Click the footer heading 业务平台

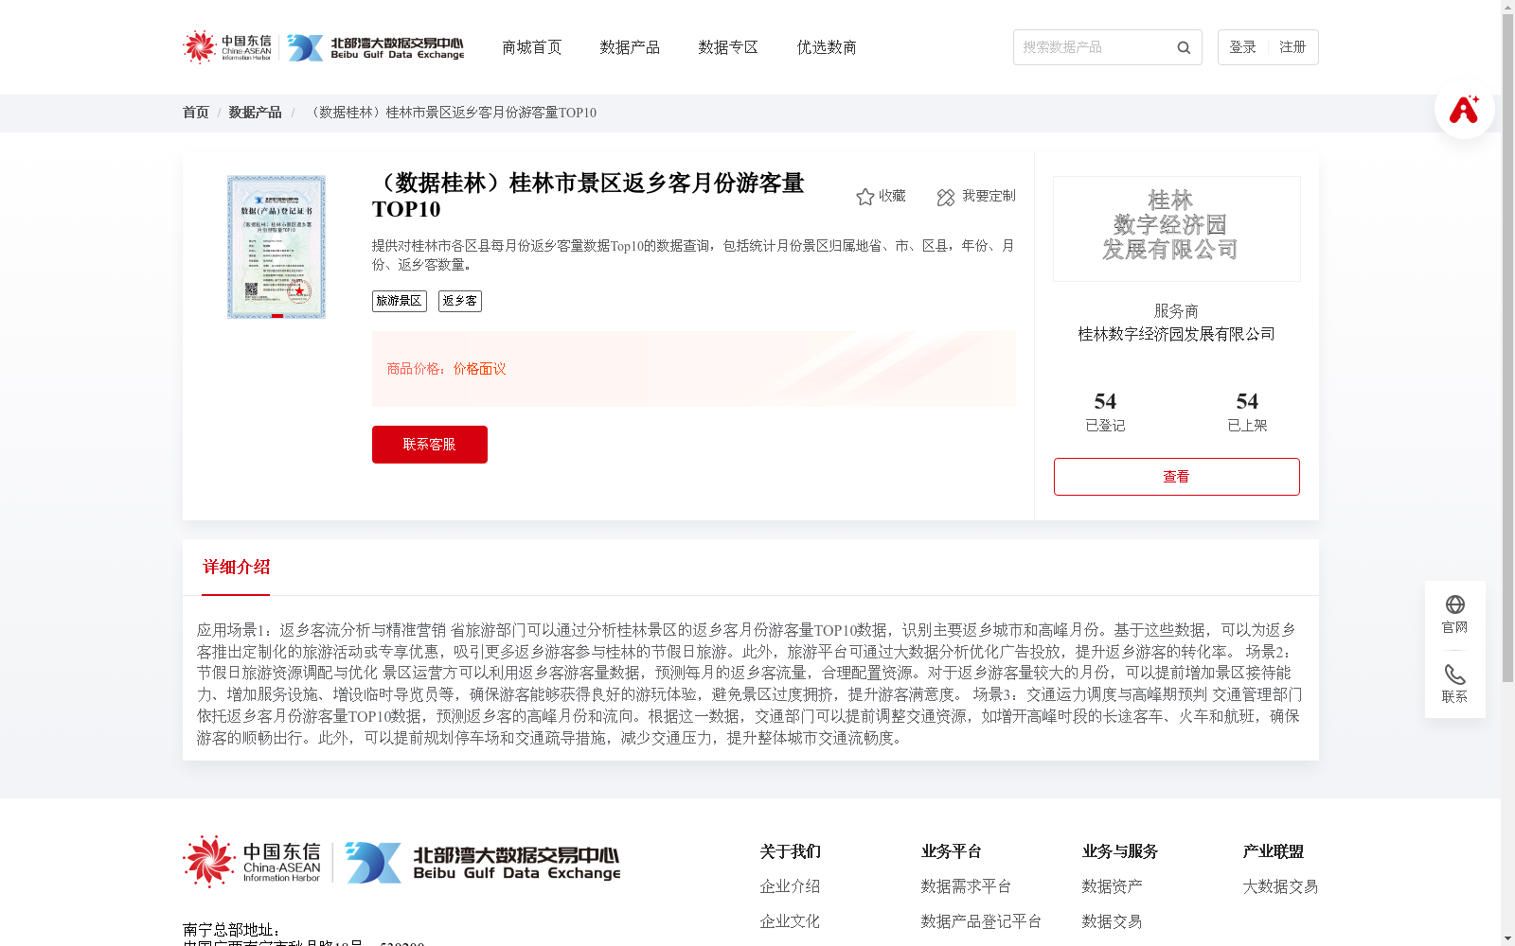pyautogui.click(x=951, y=851)
